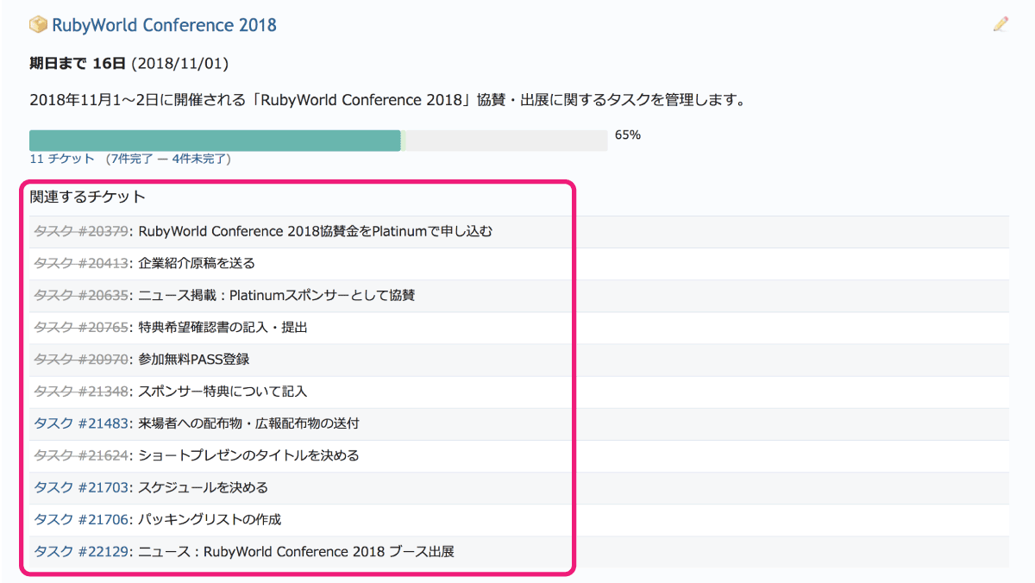Click subject 来場者への配布物・広報配布物の送付
The width and height of the screenshot is (1035, 583).
[x=248, y=423]
